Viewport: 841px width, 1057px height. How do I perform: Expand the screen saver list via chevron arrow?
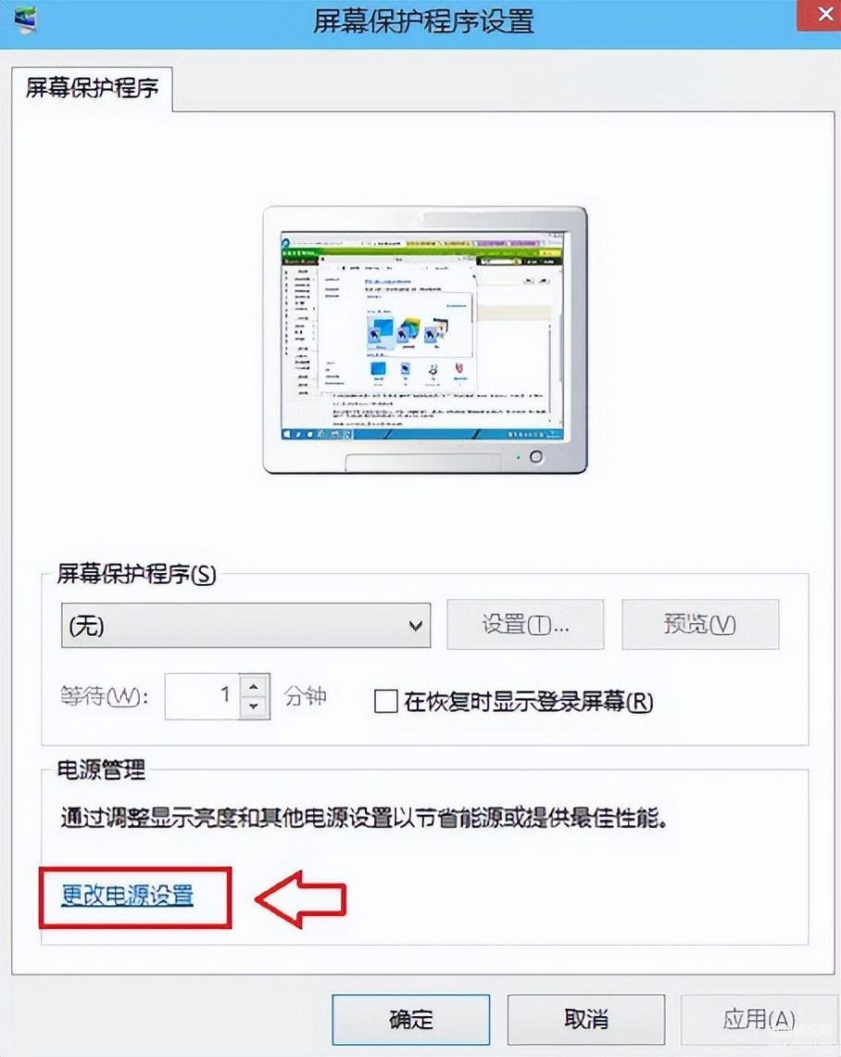416,626
